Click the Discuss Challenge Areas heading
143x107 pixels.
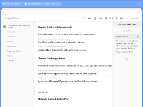pyautogui.click(x=51, y=58)
